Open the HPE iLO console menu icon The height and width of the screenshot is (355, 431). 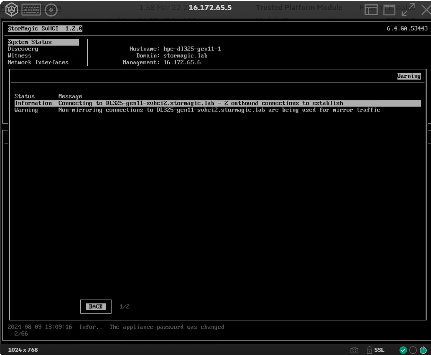coord(12,9)
